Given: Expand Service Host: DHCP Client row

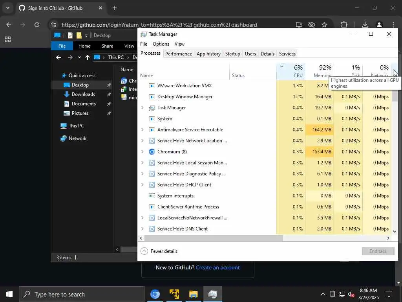Looking at the screenshot, I should tap(142, 185).
